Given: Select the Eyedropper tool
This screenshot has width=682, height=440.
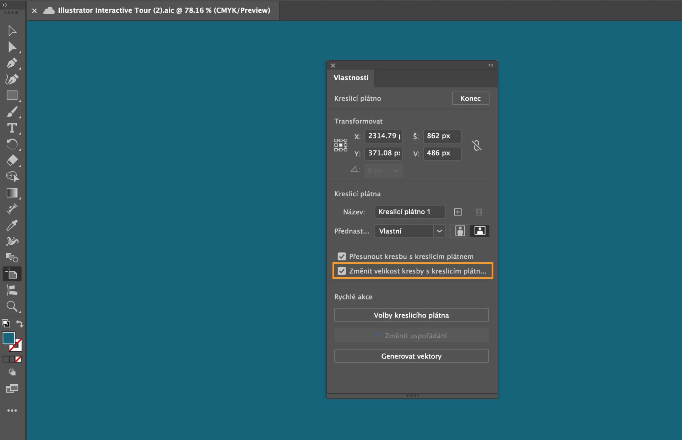Looking at the screenshot, I should point(12,225).
